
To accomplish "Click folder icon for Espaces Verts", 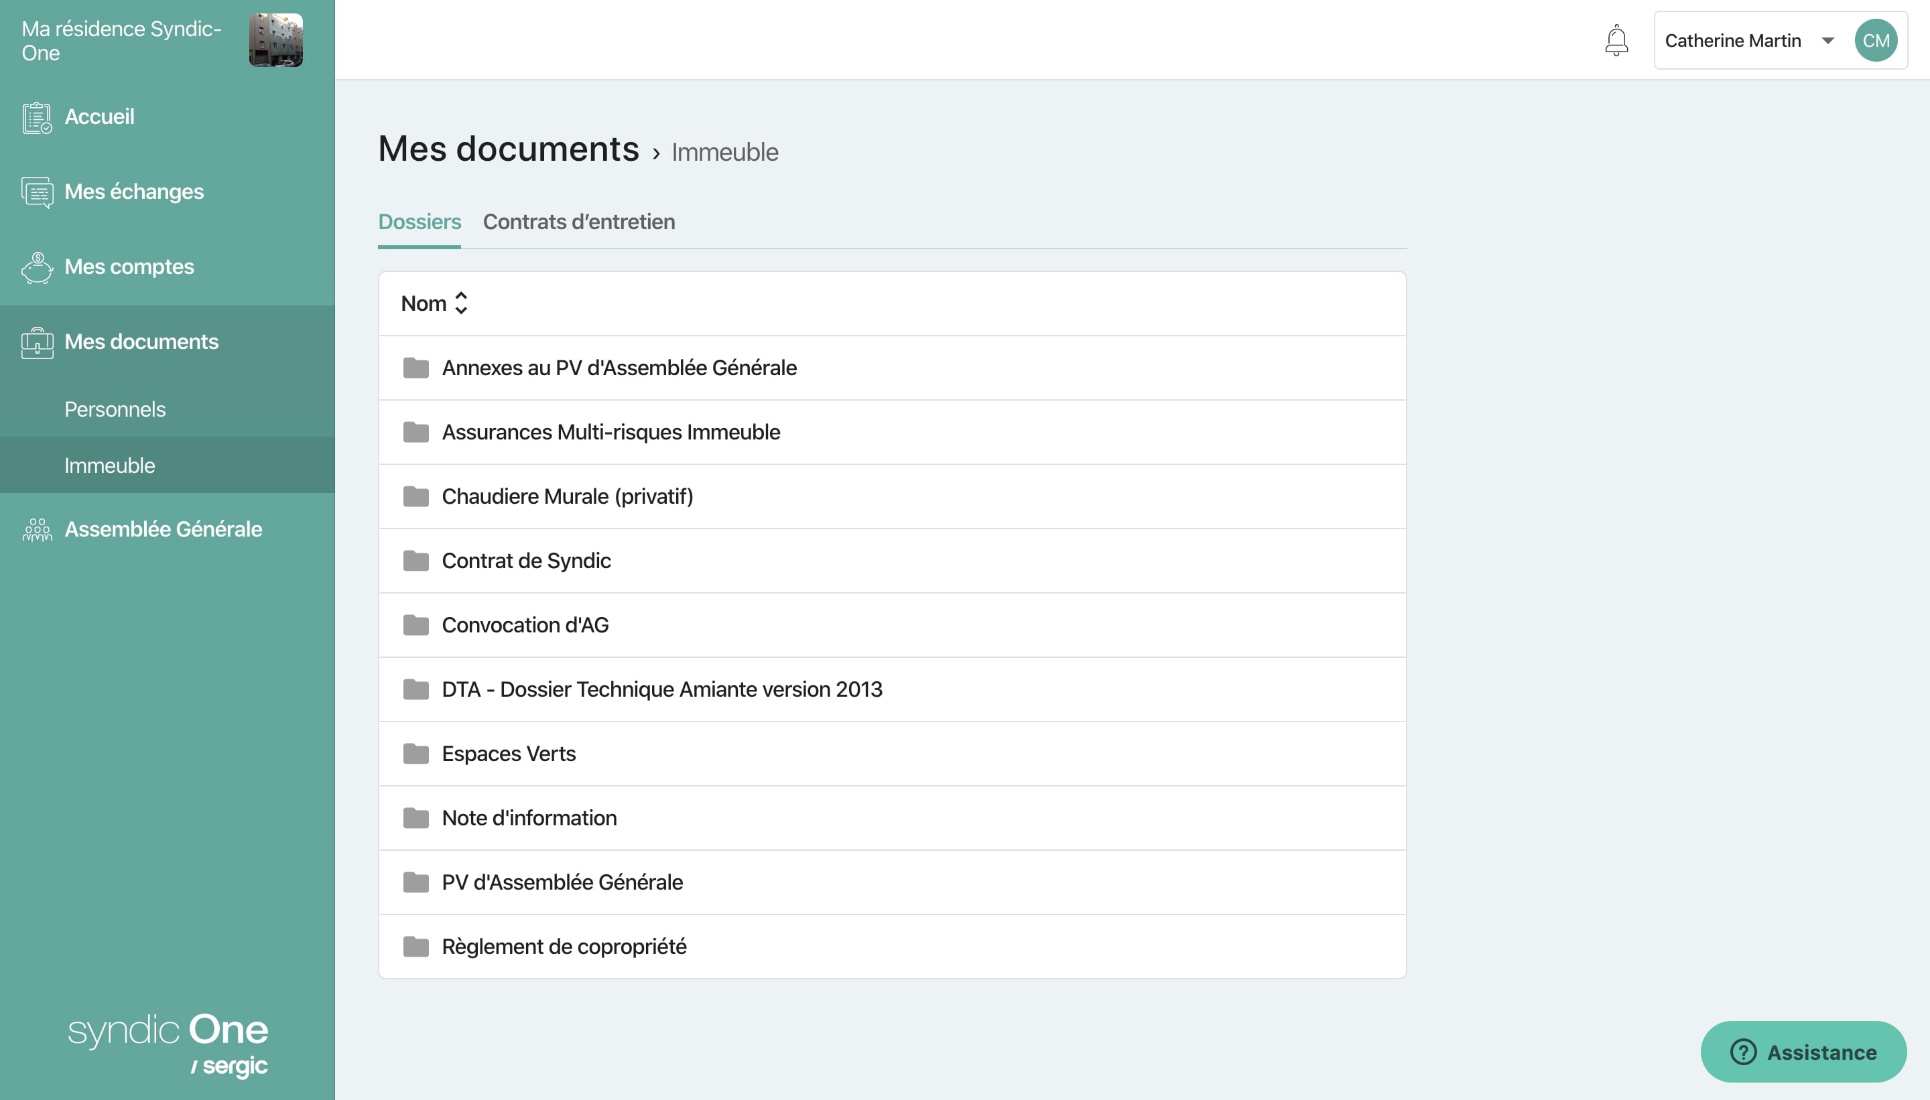I will (415, 753).
